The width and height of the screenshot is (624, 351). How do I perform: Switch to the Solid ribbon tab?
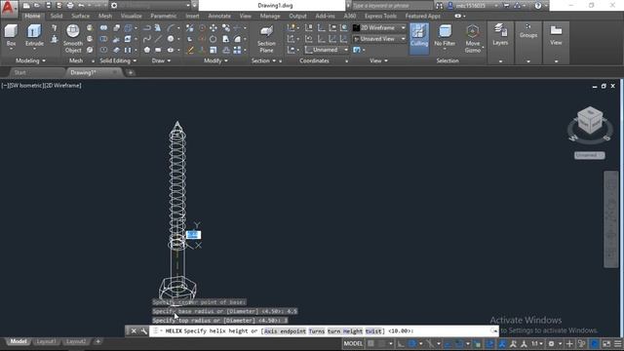coord(57,16)
